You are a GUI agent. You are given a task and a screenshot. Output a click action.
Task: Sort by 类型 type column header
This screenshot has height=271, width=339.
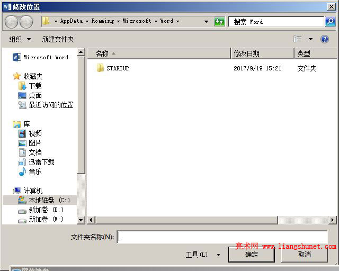point(316,53)
